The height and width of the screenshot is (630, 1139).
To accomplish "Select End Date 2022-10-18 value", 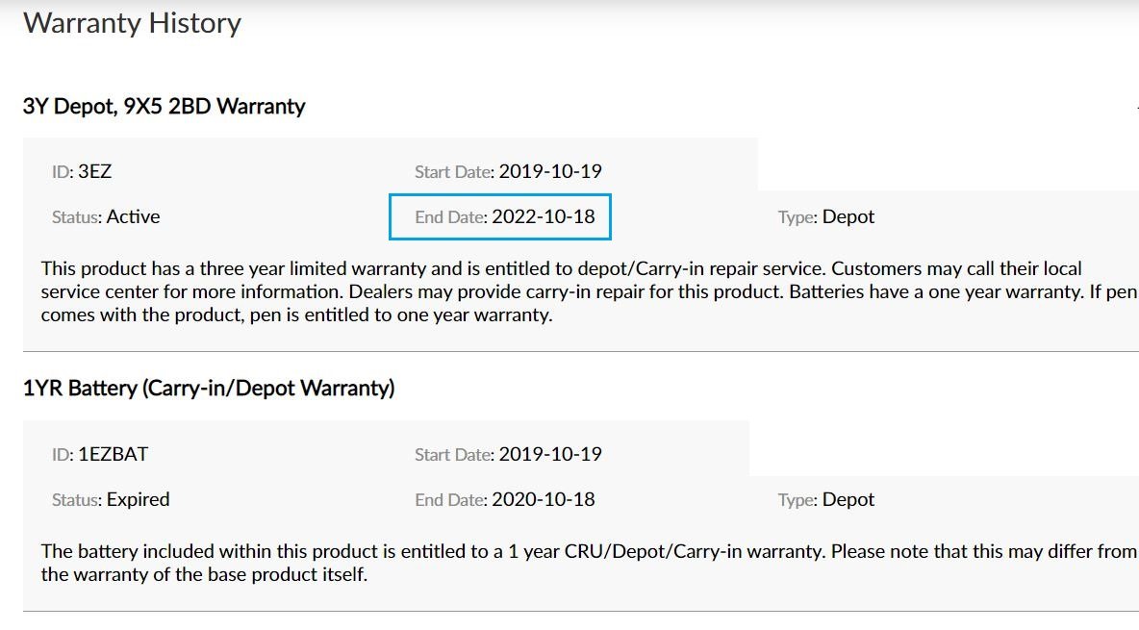I will 505,216.
